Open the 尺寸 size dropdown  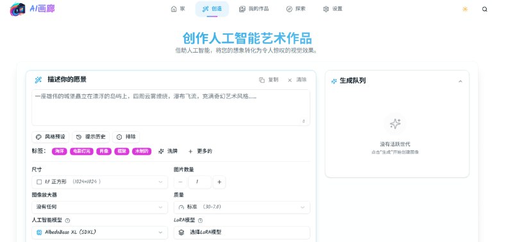pyautogui.click(x=100, y=182)
